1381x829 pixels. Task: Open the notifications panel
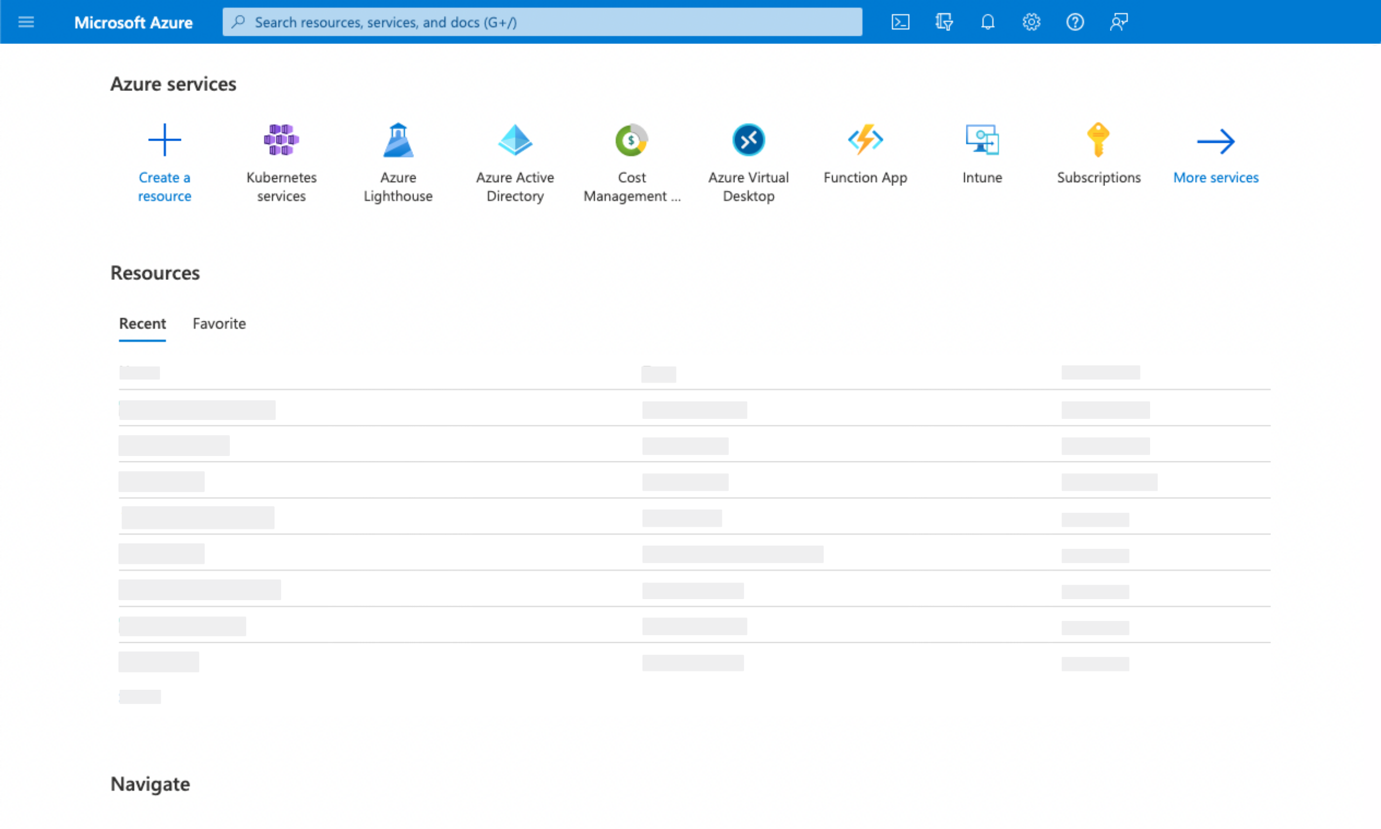point(987,22)
